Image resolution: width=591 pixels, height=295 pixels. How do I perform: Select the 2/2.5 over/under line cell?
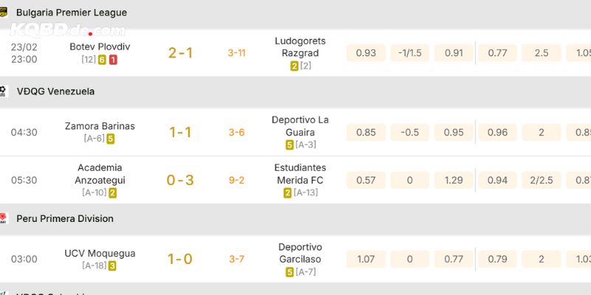coord(542,180)
